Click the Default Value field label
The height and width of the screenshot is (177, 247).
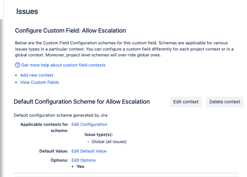point(54,151)
